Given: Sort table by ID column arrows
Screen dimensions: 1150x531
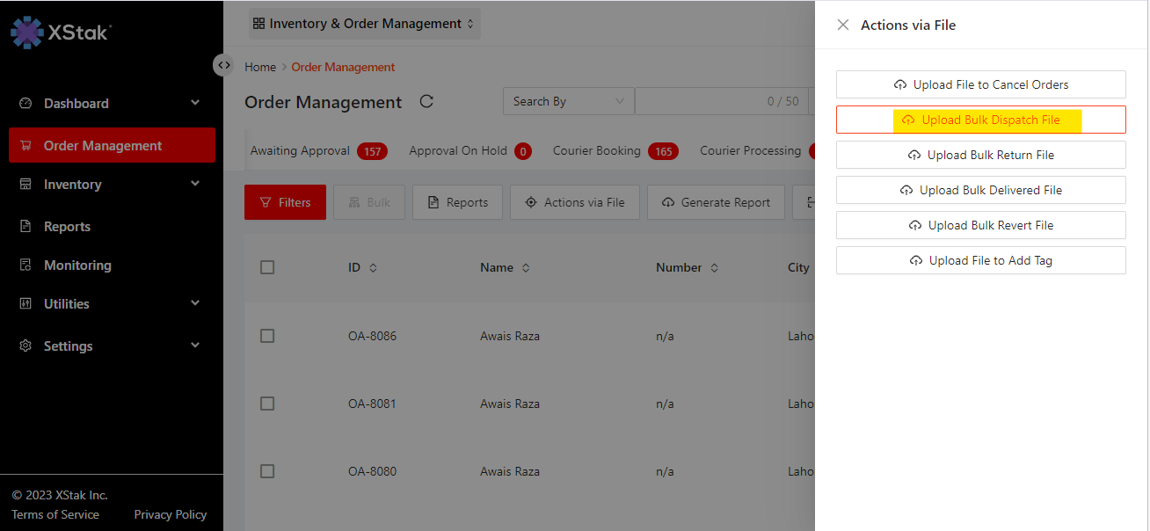Looking at the screenshot, I should pyautogui.click(x=373, y=268).
